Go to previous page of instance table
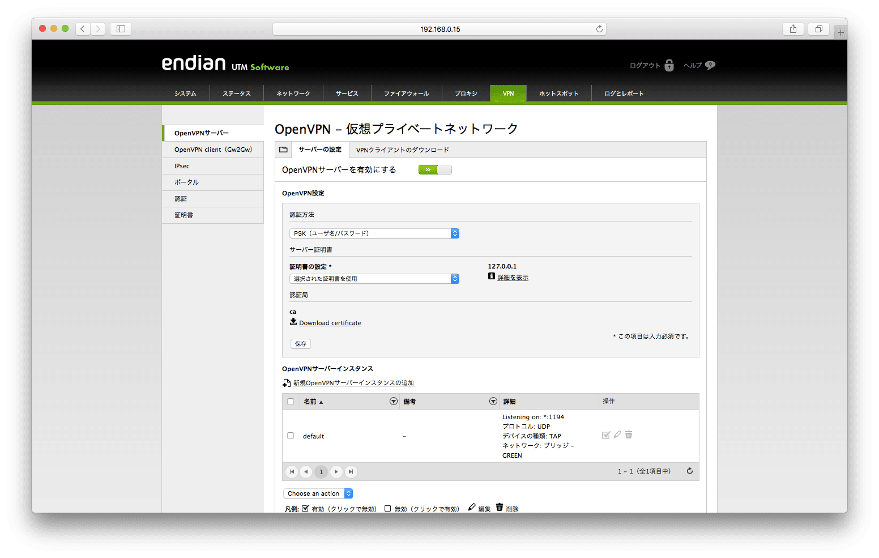This screenshot has height=558, width=879. (x=306, y=471)
